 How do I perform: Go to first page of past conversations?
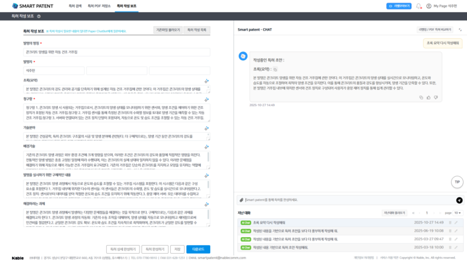point(413,213)
